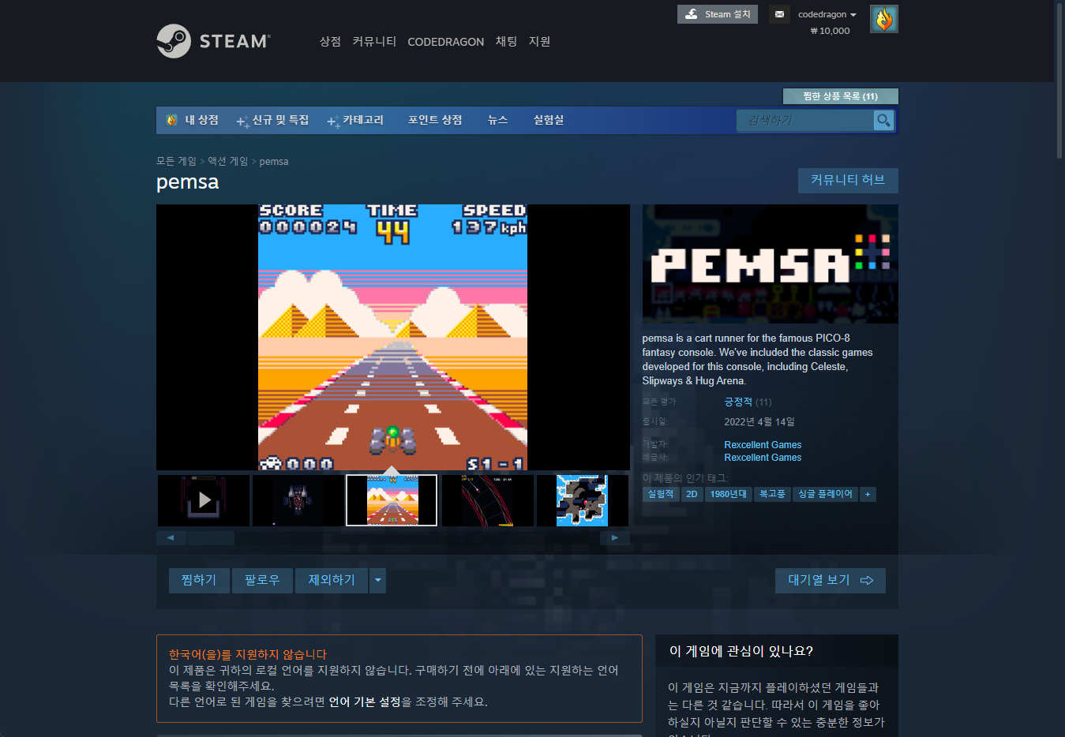Click the main racing screenshot
This screenshot has width=1065, height=737.
[392, 338]
